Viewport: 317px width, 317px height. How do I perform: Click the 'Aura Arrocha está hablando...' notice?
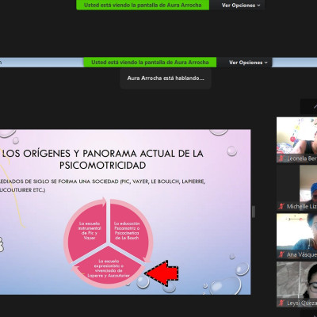[166, 78]
